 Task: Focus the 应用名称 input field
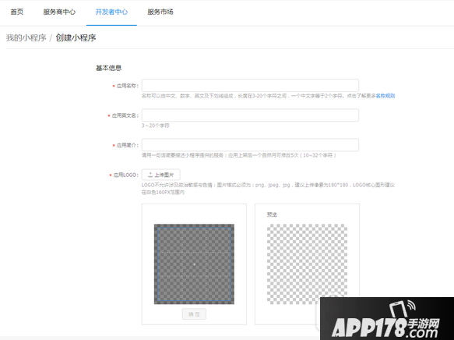click(x=250, y=86)
